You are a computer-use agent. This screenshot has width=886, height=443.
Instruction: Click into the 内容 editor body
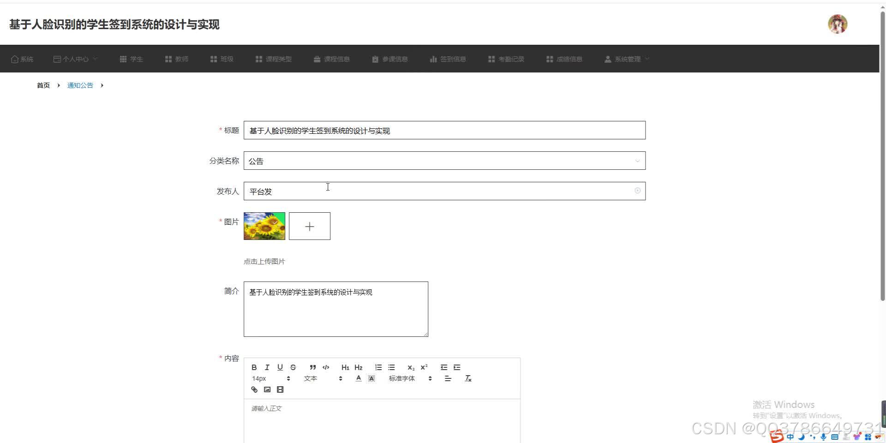382,421
